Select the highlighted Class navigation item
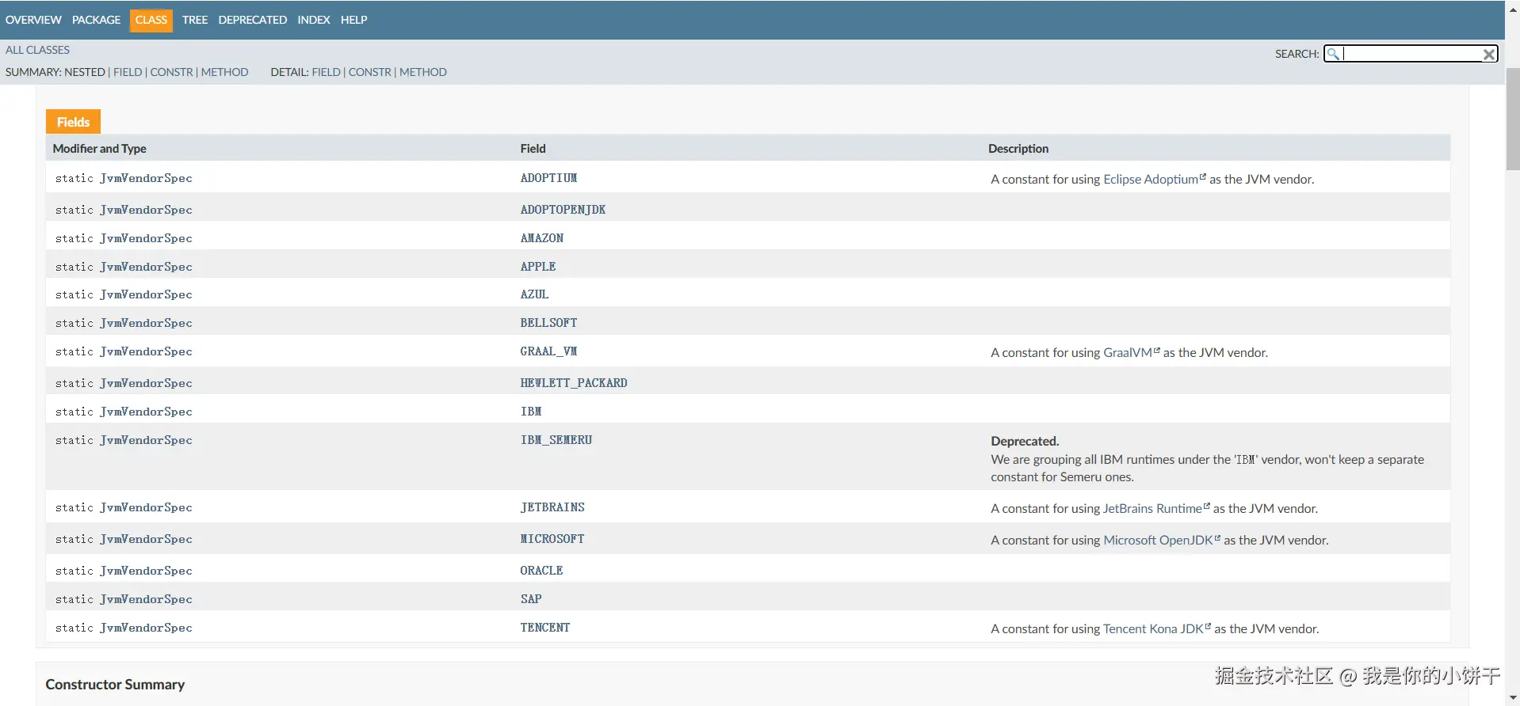The height and width of the screenshot is (706, 1520). (151, 20)
